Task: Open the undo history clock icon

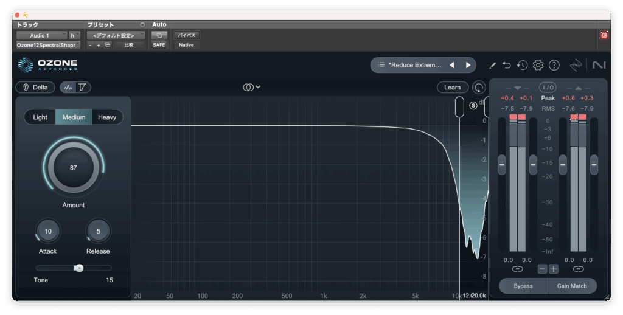Action: click(x=522, y=65)
